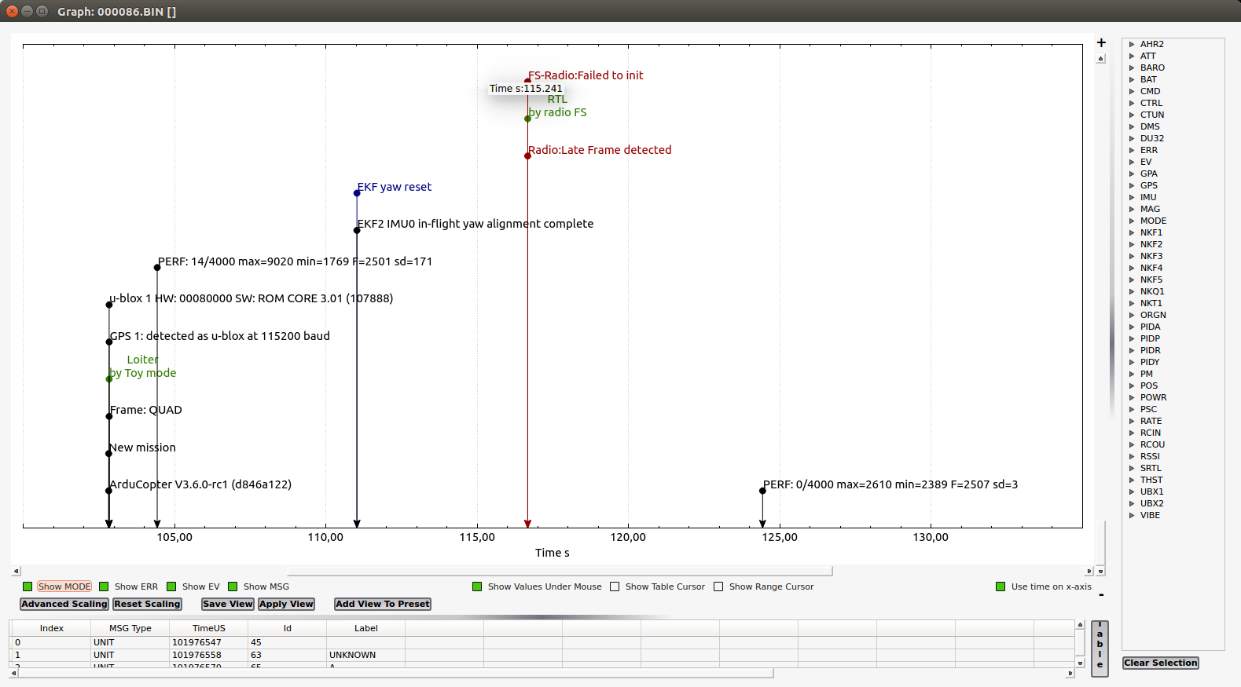
Task: Enable Show Range Cursor checkbox
Action: coord(718,587)
